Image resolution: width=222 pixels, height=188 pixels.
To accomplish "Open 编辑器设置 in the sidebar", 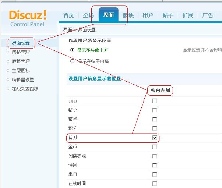I will click(x=23, y=80).
